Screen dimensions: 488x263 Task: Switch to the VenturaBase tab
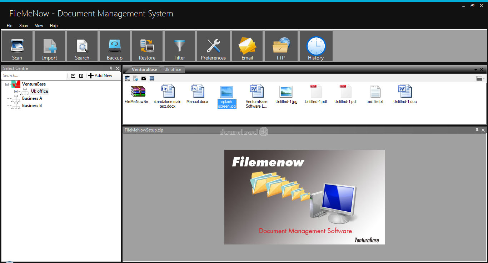(144, 69)
